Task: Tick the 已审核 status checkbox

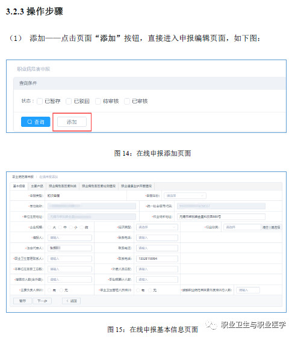Action: coord(127,101)
